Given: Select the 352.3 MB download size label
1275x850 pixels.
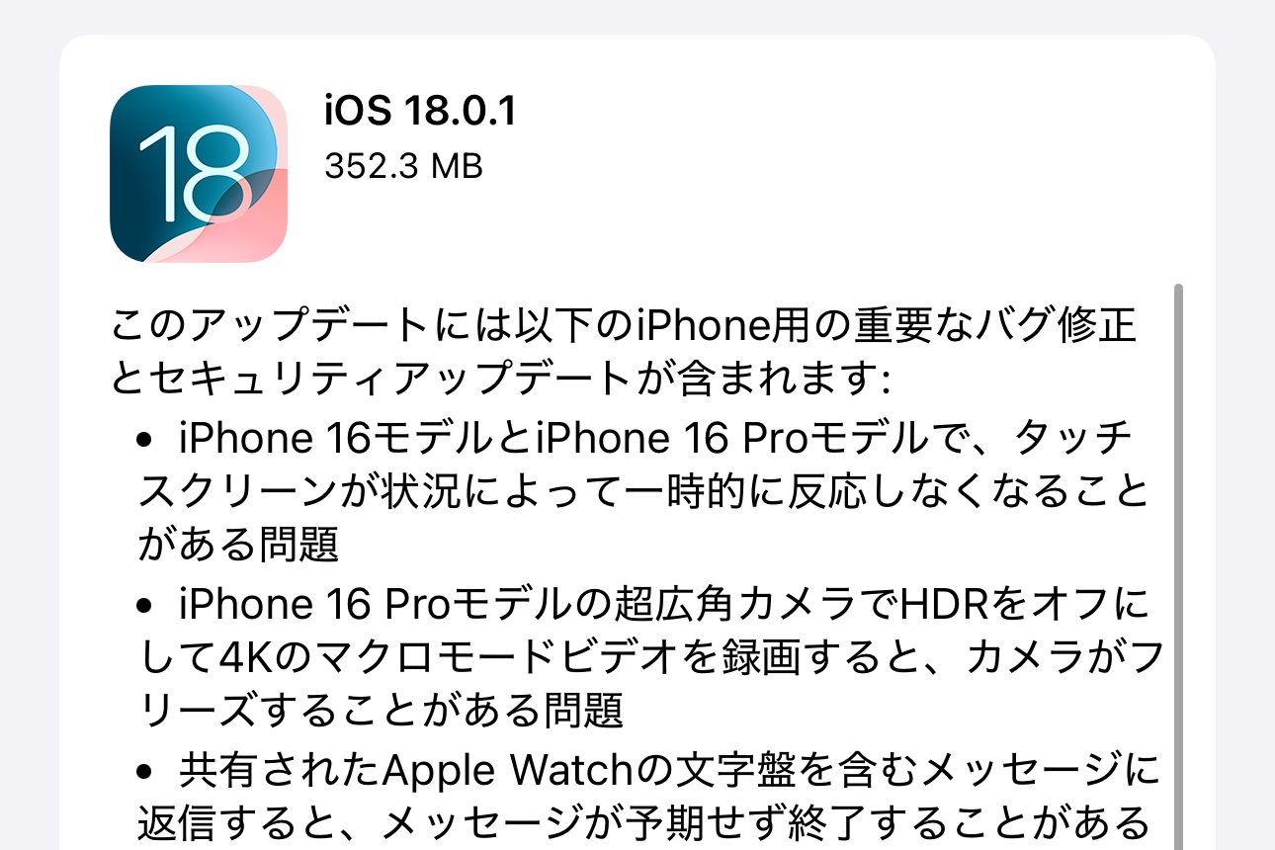Looking at the screenshot, I should (403, 167).
